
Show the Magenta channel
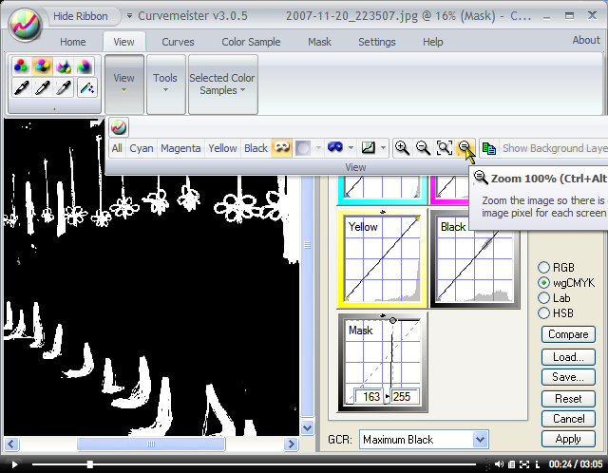click(180, 148)
